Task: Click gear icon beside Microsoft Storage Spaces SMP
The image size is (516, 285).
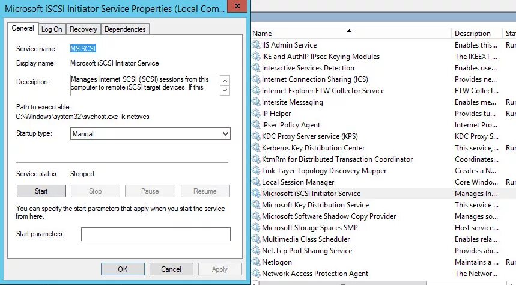Action: (256, 227)
